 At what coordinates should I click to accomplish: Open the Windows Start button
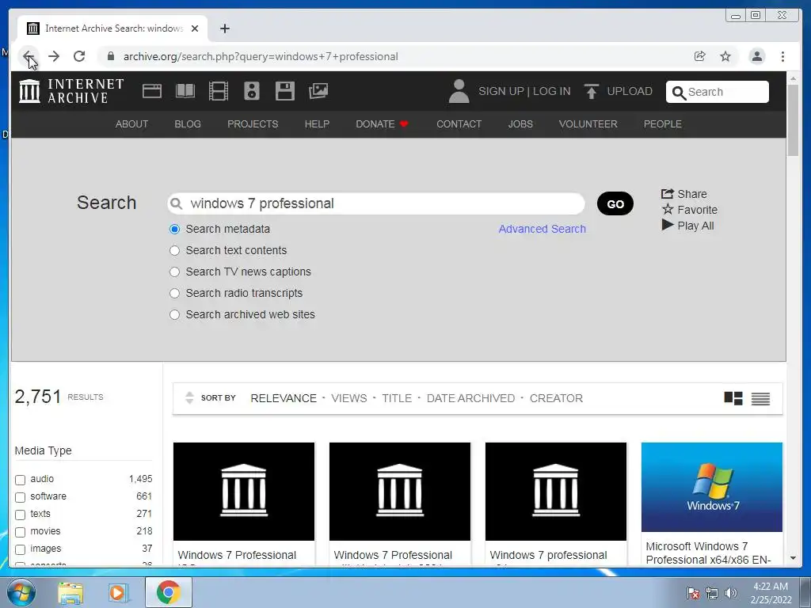point(21,592)
